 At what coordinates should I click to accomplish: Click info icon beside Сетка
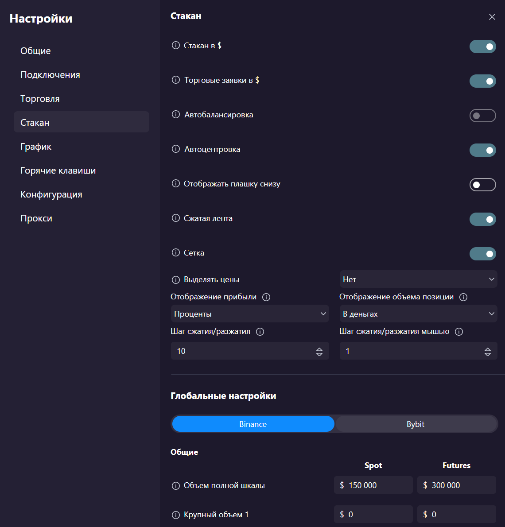pyautogui.click(x=175, y=253)
